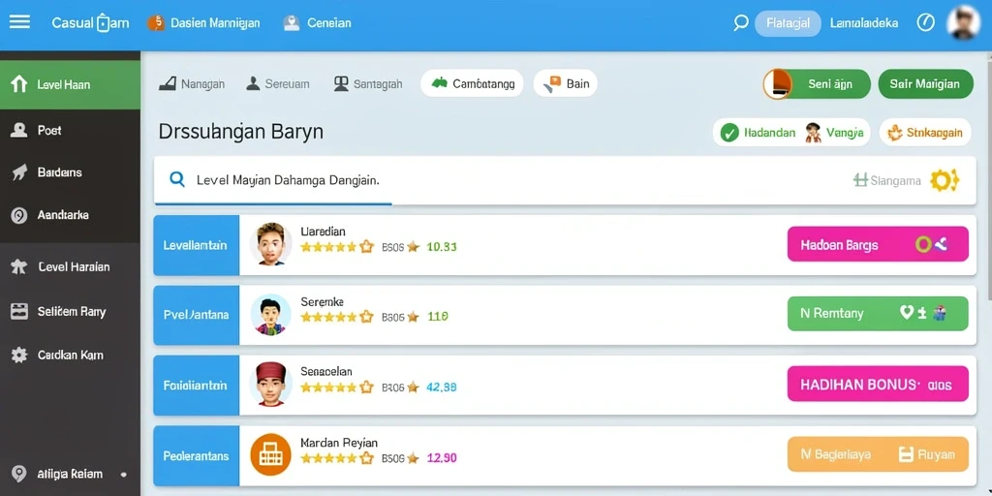
Task: Click the Foiialiantain blue label
Action: click(196, 385)
